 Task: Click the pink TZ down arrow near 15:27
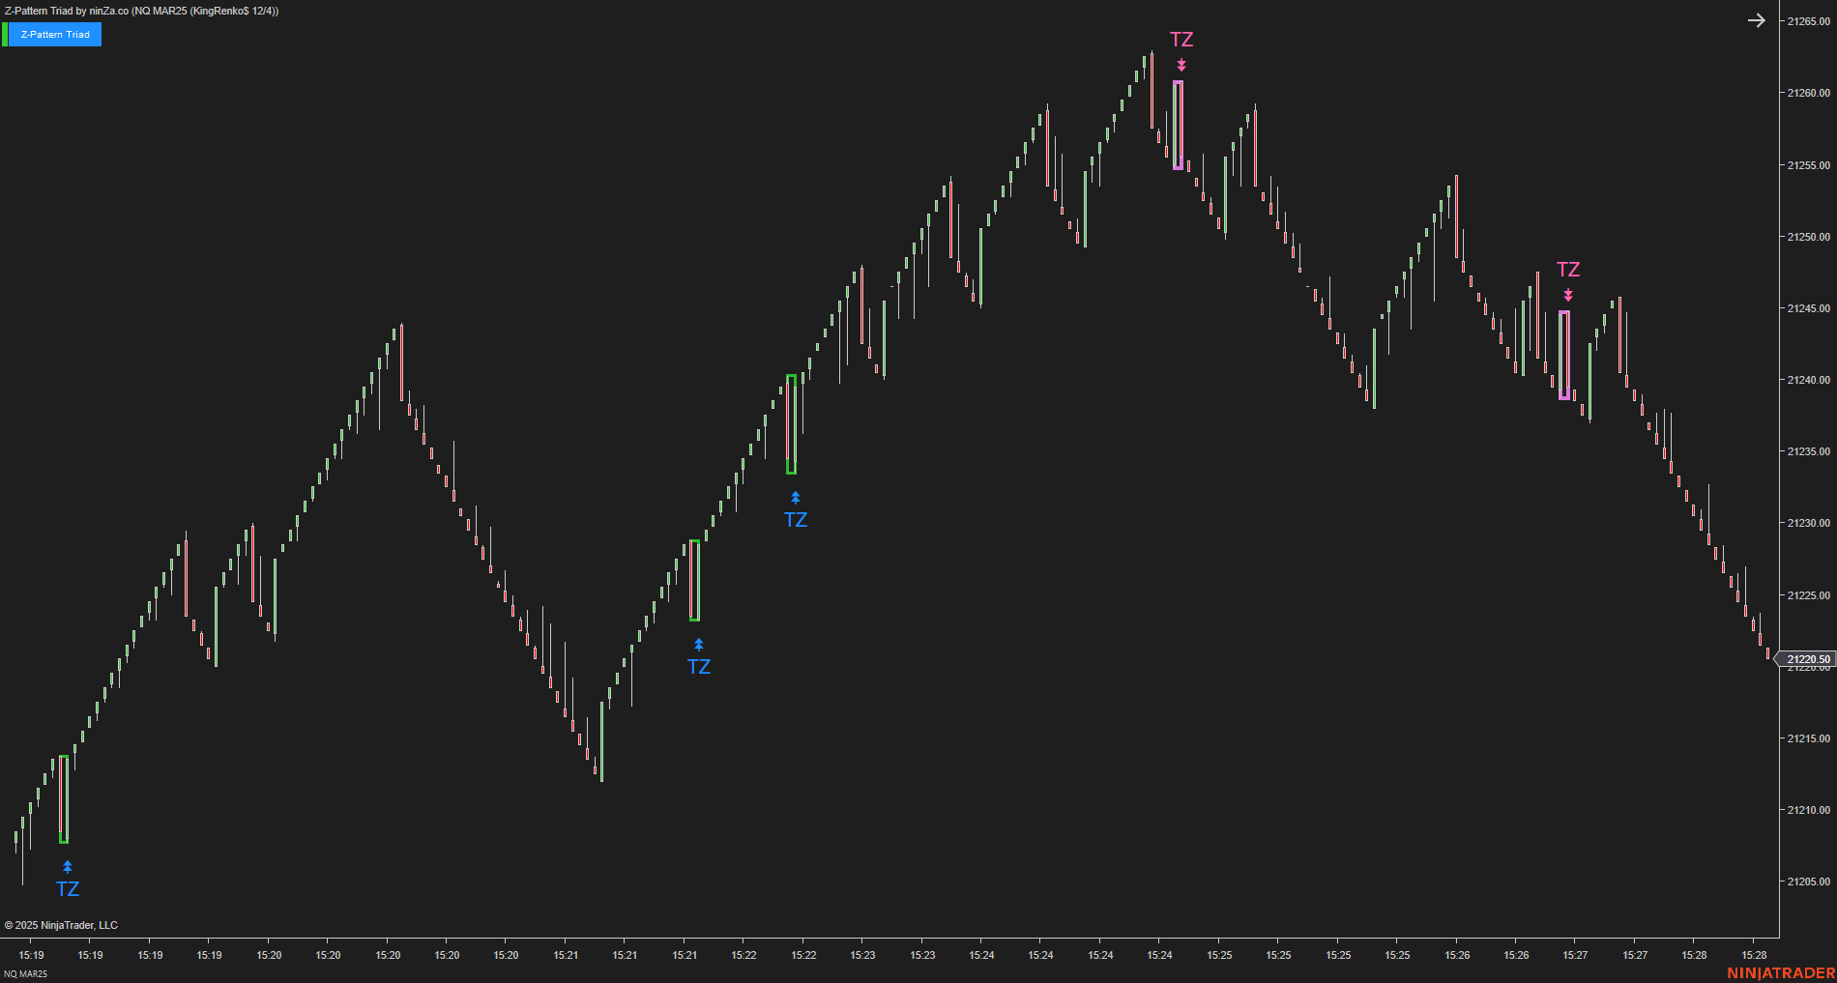(x=1568, y=295)
